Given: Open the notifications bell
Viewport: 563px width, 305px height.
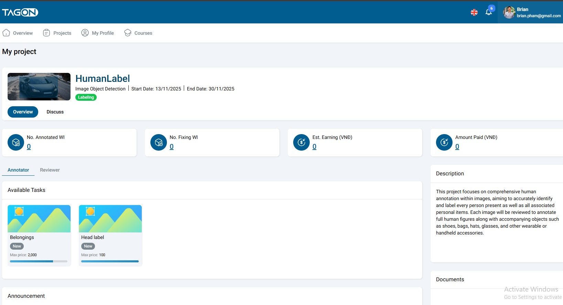Looking at the screenshot, I should [x=488, y=12].
